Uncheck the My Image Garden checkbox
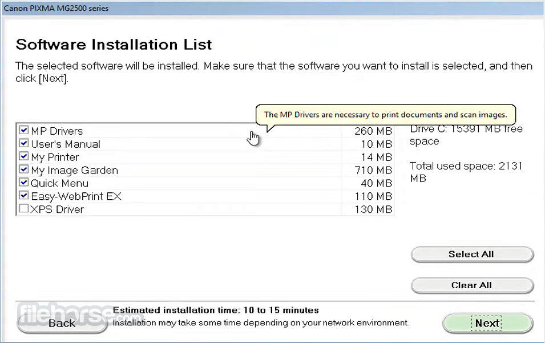Screen dimensions: 545x343 coord(23,170)
